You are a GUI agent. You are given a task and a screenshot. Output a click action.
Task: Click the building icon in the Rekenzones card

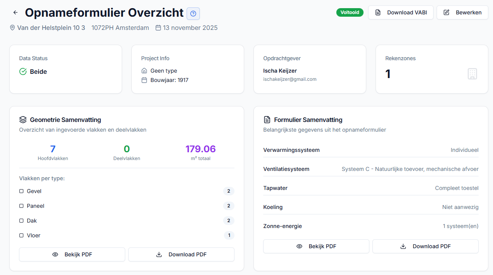click(472, 74)
